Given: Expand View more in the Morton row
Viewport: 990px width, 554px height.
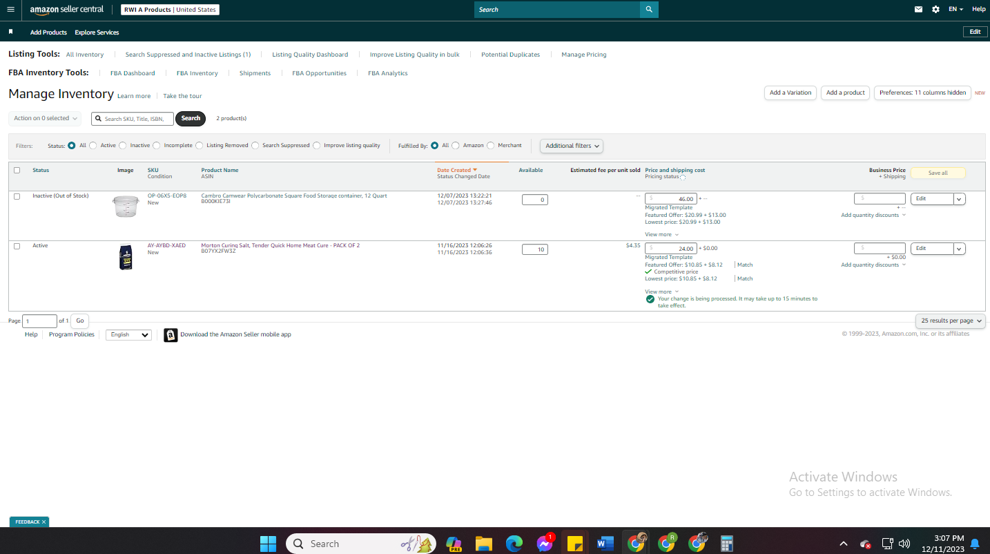Looking at the screenshot, I should tap(662, 292).
